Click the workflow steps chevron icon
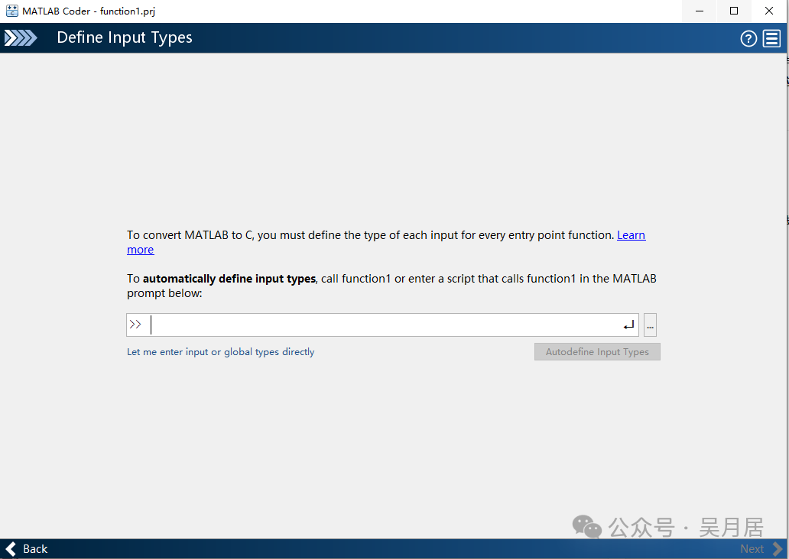The width and height of the screenshot is (789, 559). pos(21,38)
